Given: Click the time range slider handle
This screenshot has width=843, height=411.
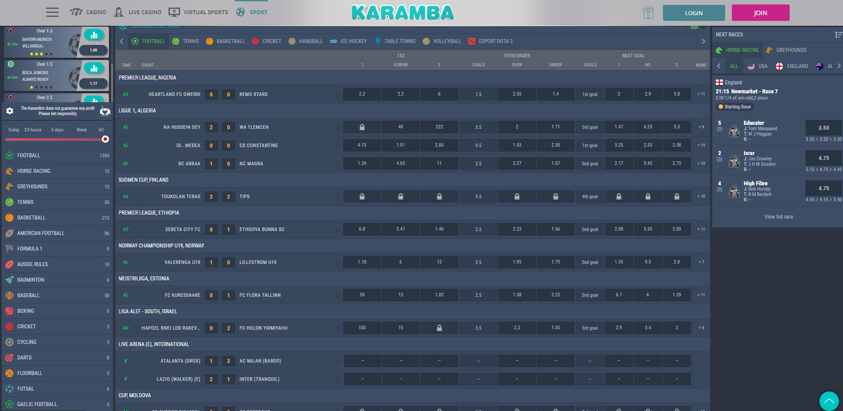Looking at the screenshot, I should tap(105, 139).
